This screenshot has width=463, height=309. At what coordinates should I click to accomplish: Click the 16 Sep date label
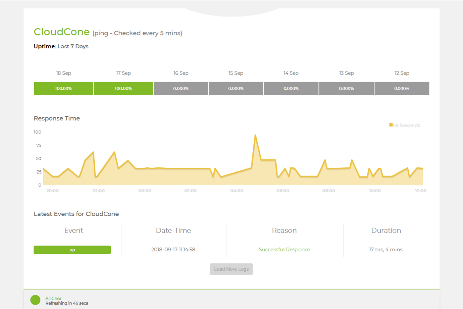point(181,73)
